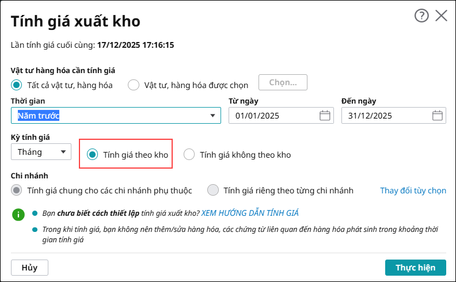Click the Đến ngày date field
The width and height of the screenshot is (456, 282).
pos(383,116)
